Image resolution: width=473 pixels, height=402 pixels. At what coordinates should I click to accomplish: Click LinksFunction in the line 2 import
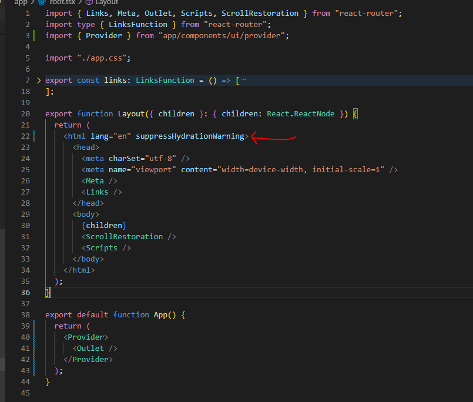tap(138, 25)
